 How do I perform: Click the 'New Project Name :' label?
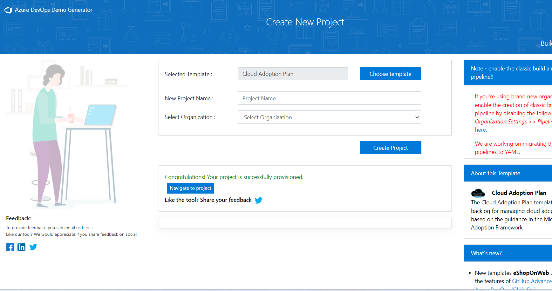(x=189, y=98)
